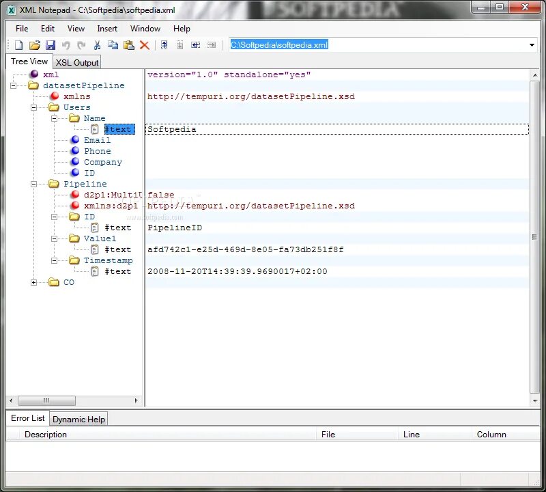The height and width of the screenshot is (492, 546).
Task: Click the New document toolbar icon
Action: click(x=19, y=45)
